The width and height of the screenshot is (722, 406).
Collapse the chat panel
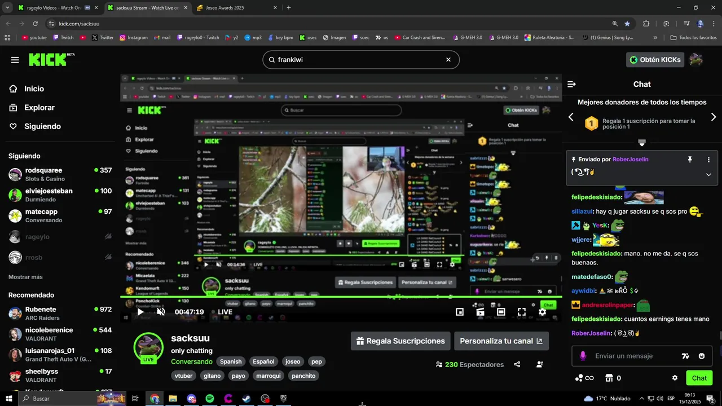click(571, 84)
